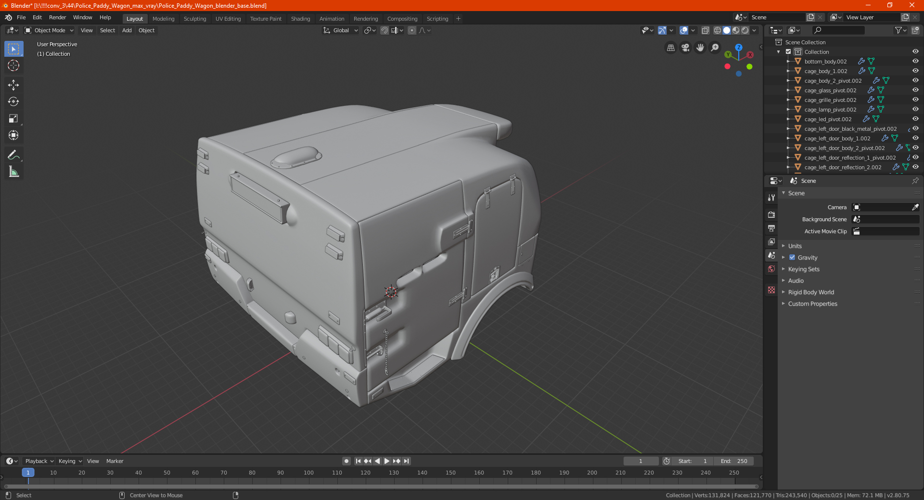Viewport: 924px width, 500px height.
Task: Switch to perspective/orthographic grid icon
Action: click(x=670, y=48)
